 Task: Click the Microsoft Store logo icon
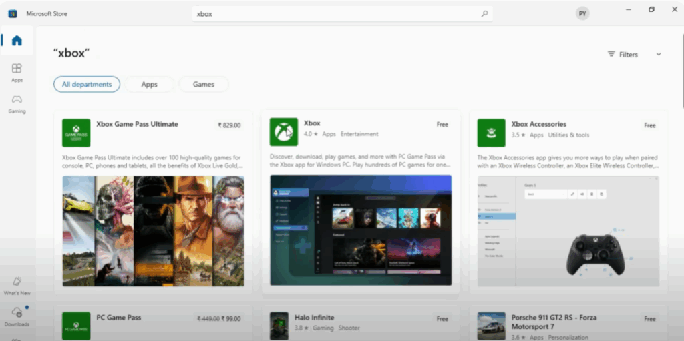tap(13, 13)
